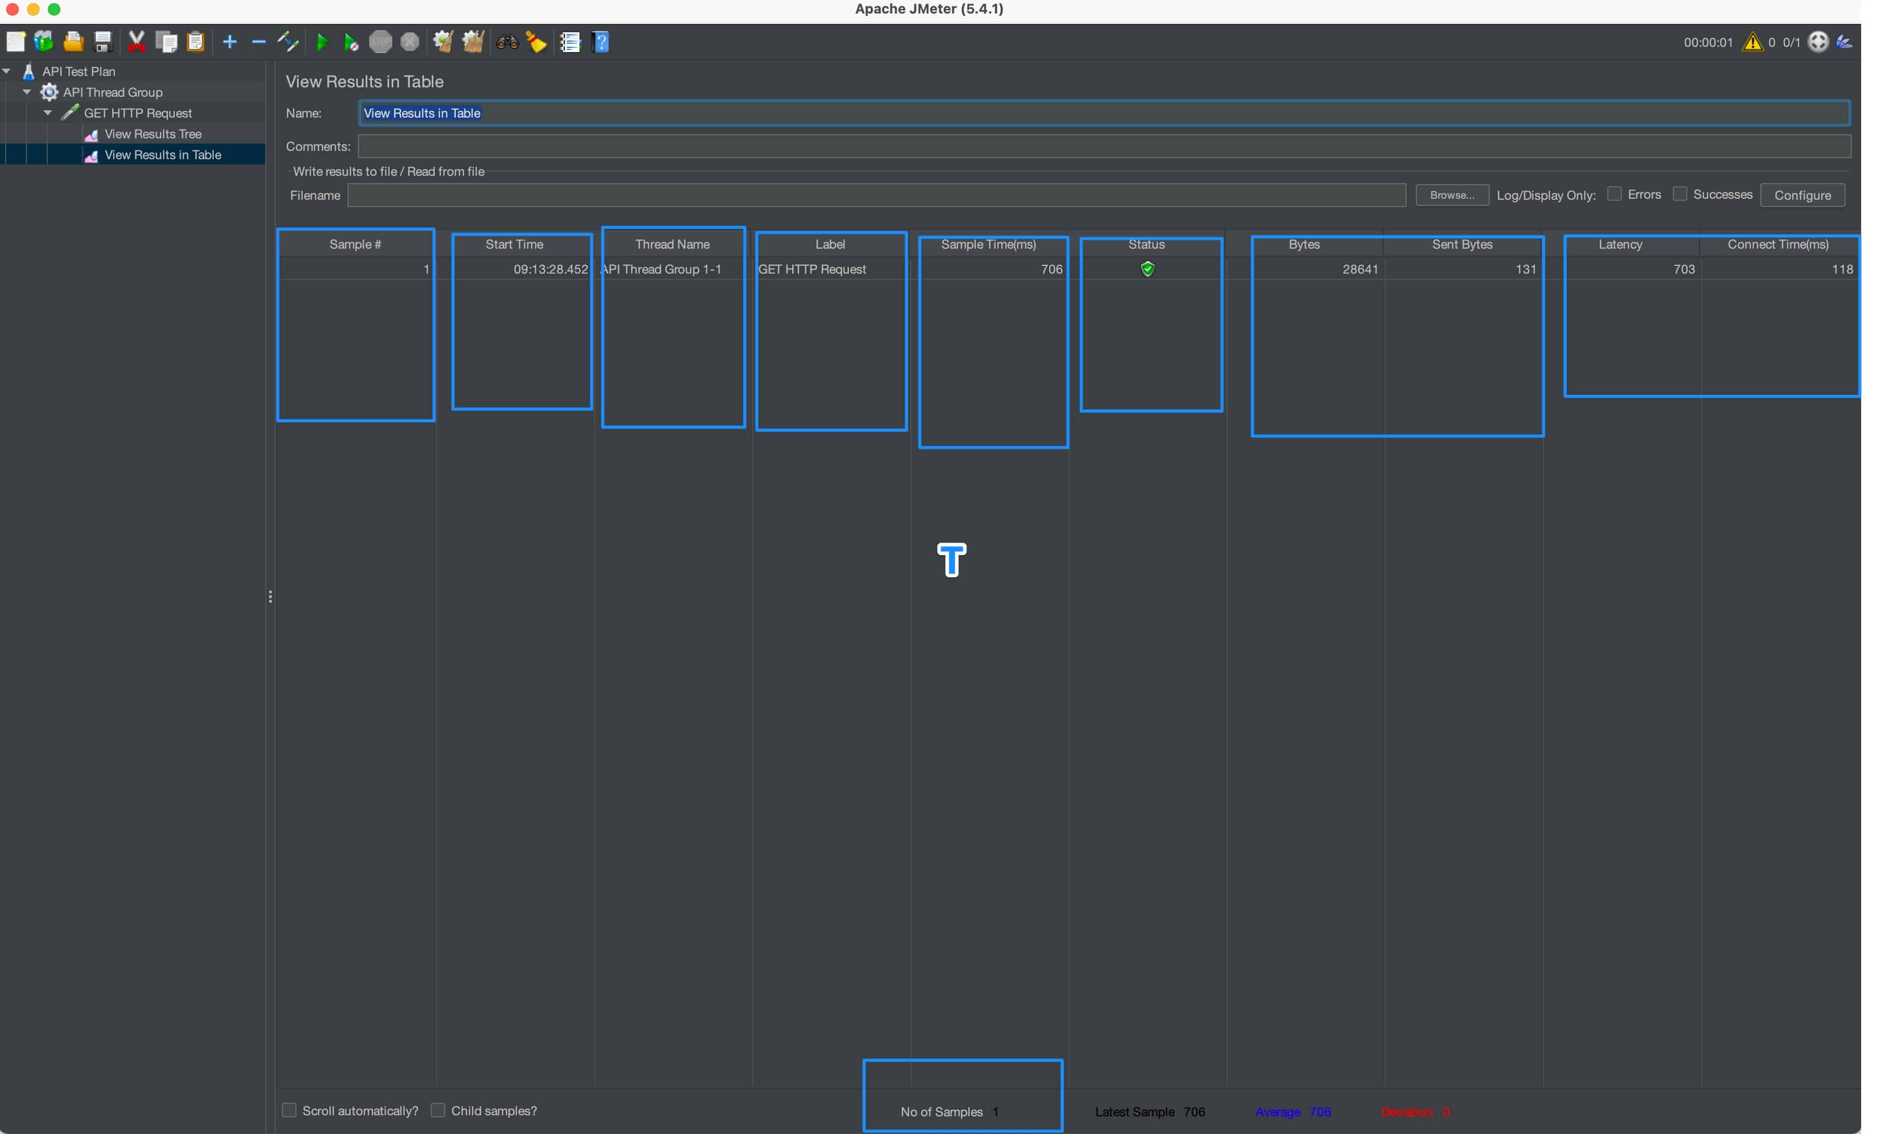Enable the Errors checkbox
The height and width of the screenshot is (1134, 1883).
point(1614,194)
